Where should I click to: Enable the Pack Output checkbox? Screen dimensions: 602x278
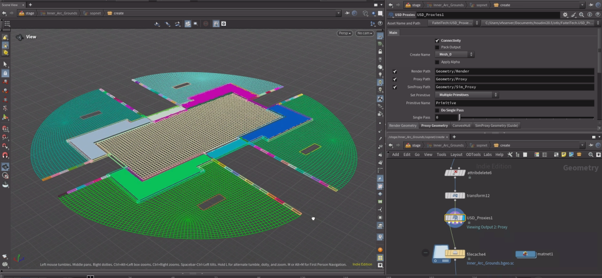437,47
